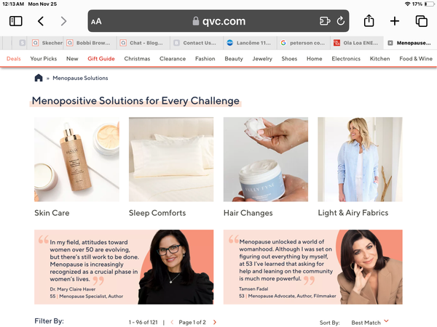Image resolution: width=437 pixels, height=327 pixels.
Task: Click the home breadcrumb icon
Action: click(39, 78)
